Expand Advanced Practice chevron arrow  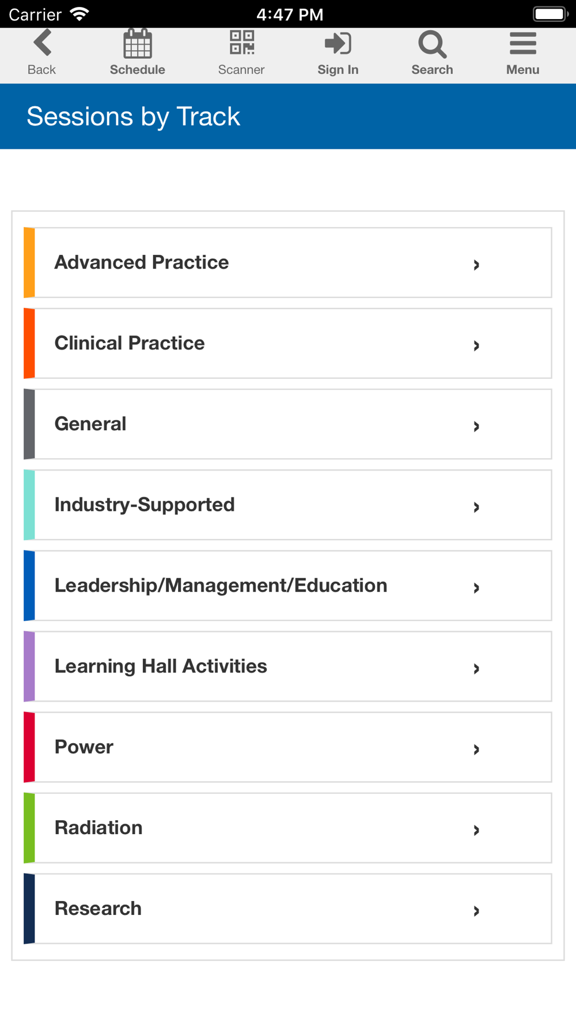476,265
